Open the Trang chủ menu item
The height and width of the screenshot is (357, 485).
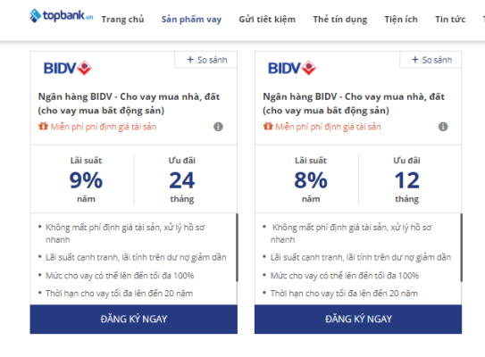tap(122, 20)
